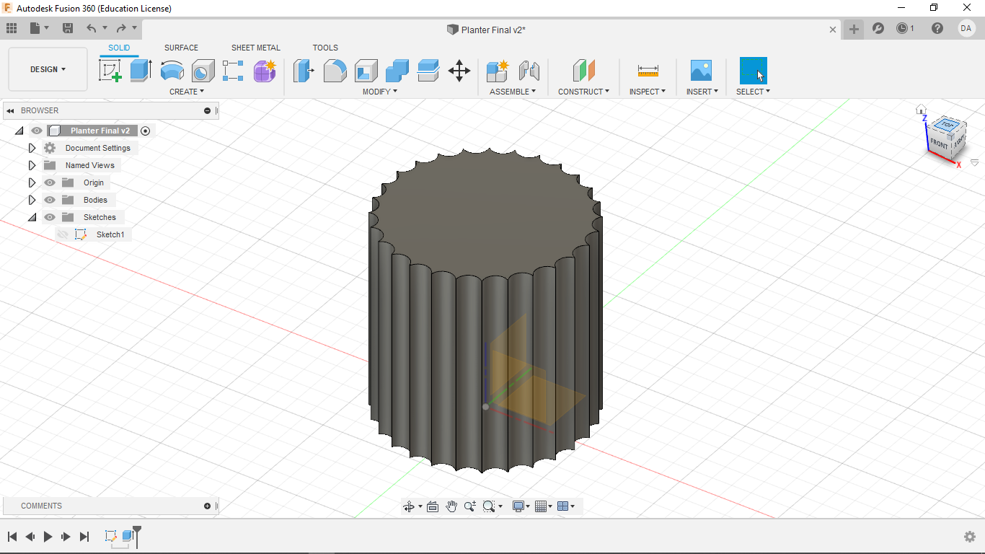Expand the Named Views node
This screenshot has height=554, width=985.
[x=32, y=165]
